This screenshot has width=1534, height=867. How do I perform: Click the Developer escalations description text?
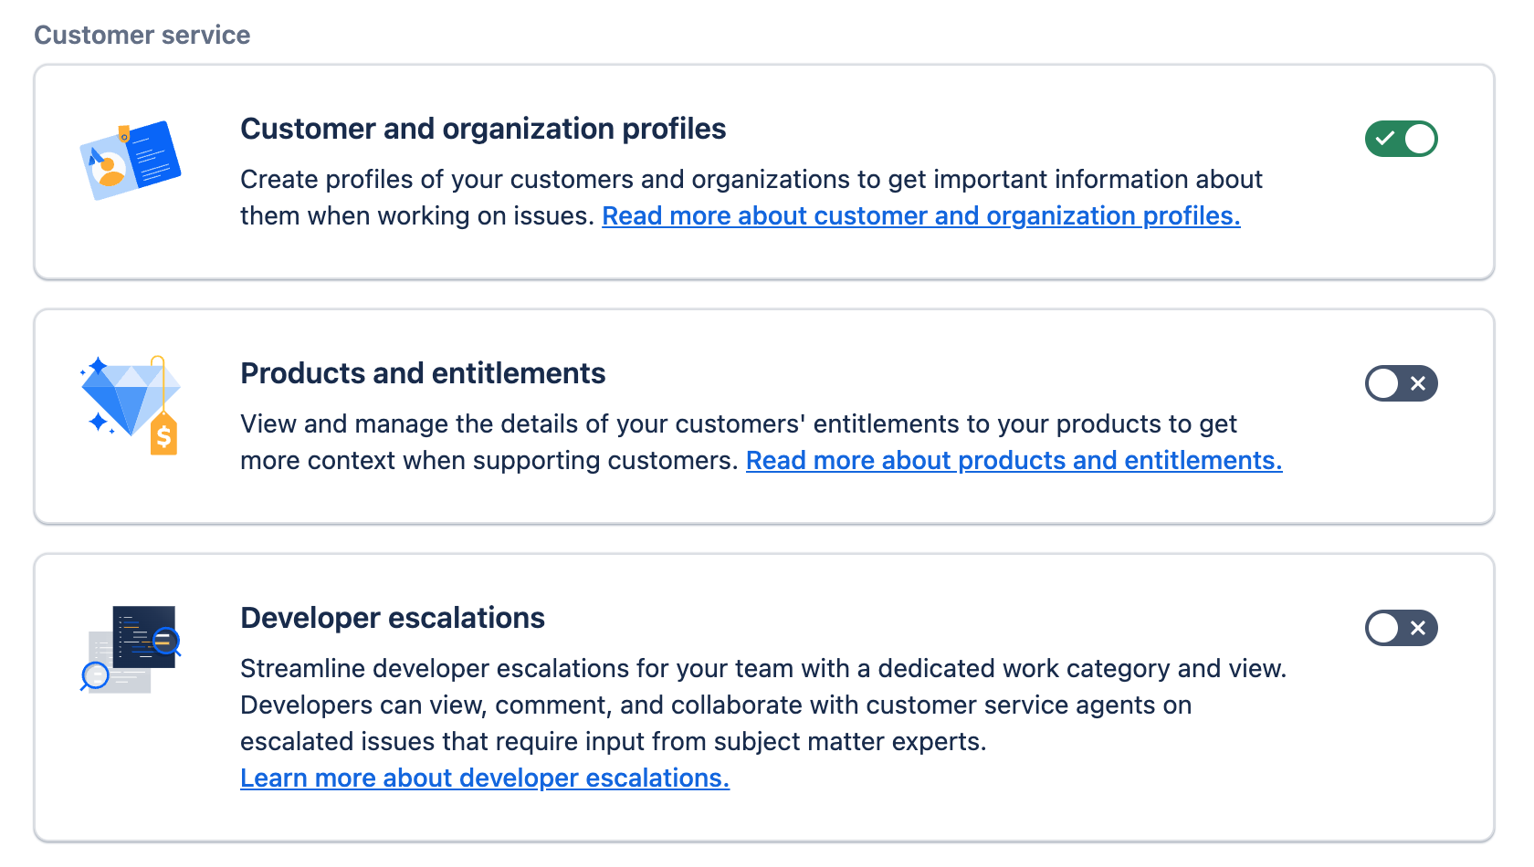[x=763, y=705]
